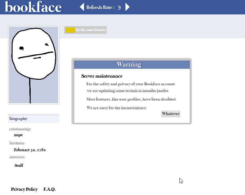Screen dimensions: 245x195
Task: Click the left arrow to decrease refresh rate
Action: click(82, 7)
